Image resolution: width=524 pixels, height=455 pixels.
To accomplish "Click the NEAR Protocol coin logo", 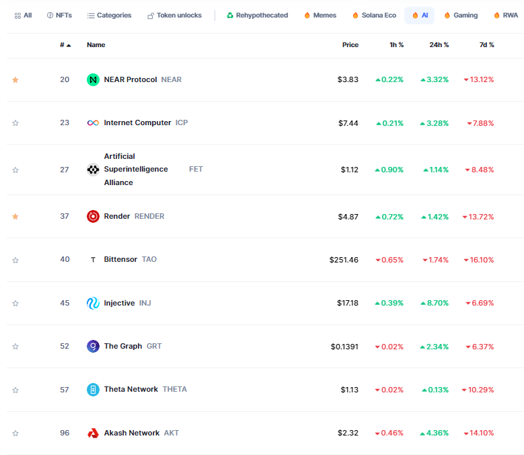I will pos(93,79).
